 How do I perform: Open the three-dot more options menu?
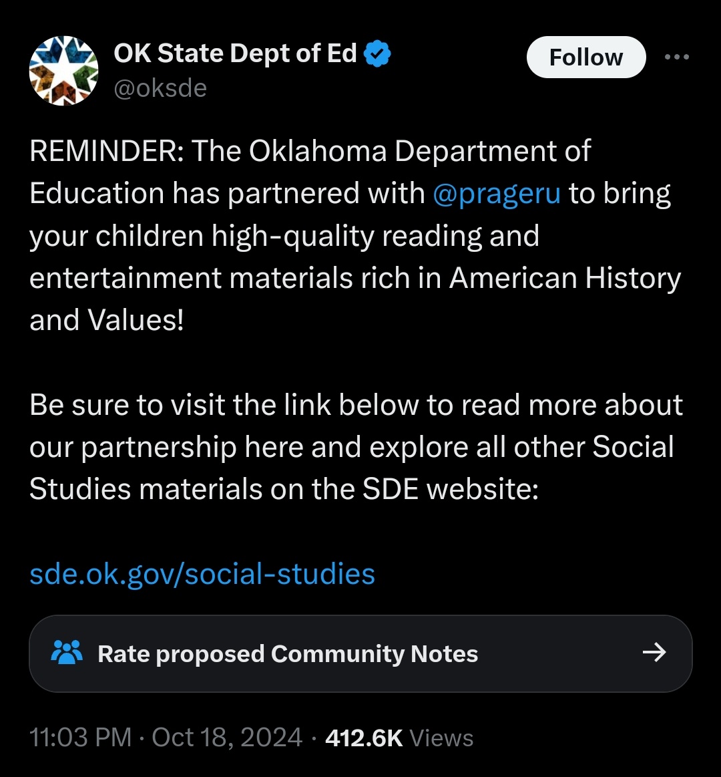[x=676, y=57]
